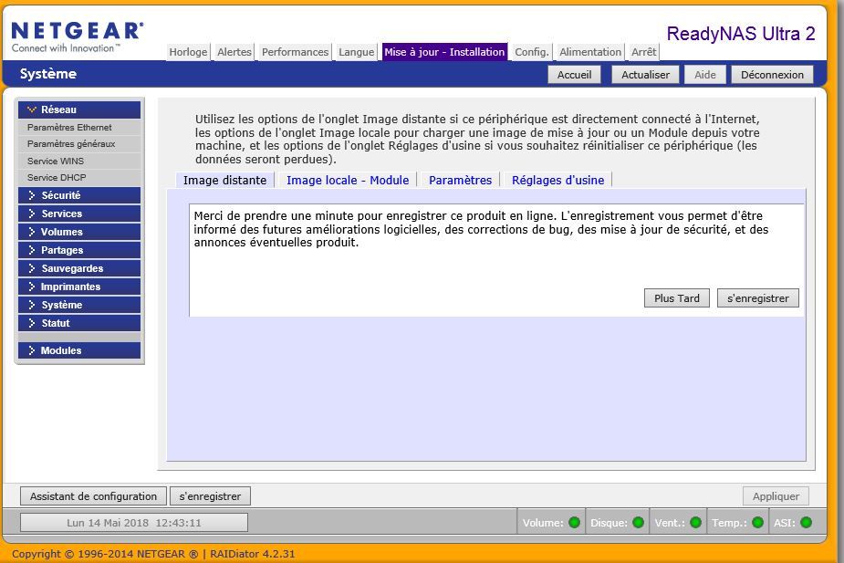844x563 pixels.
Task: Expand the Volumes section
Action: tap(79, 232)
